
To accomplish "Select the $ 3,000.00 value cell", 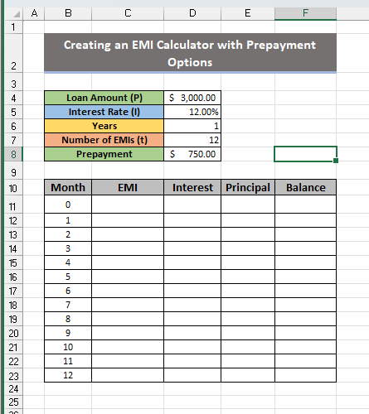I will click(192, 98).
